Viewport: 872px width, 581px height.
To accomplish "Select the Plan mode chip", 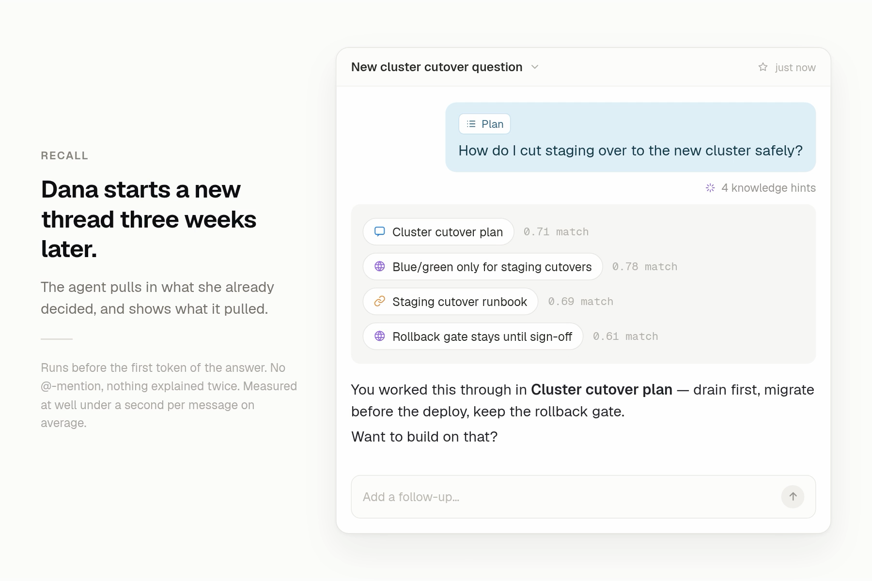I will [484, 124].
